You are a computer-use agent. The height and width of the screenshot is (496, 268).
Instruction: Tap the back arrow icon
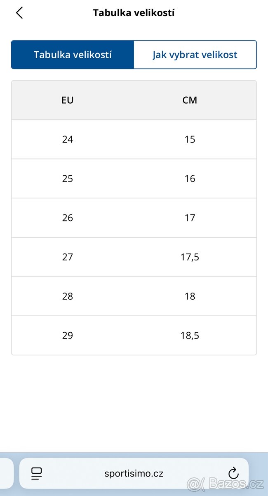click(x=19, y=13)
